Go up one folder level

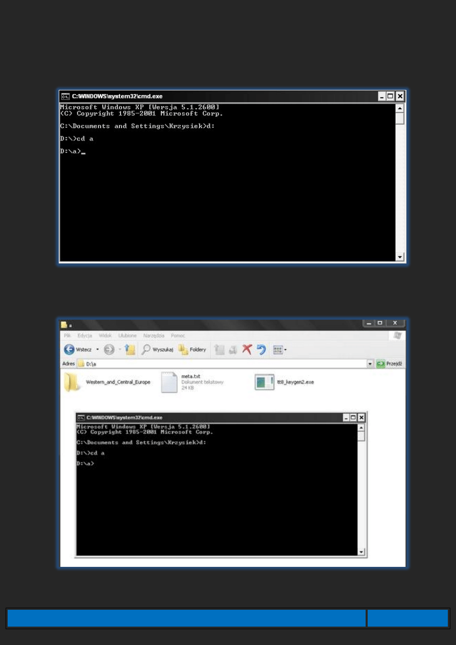(x=130, y=350)
